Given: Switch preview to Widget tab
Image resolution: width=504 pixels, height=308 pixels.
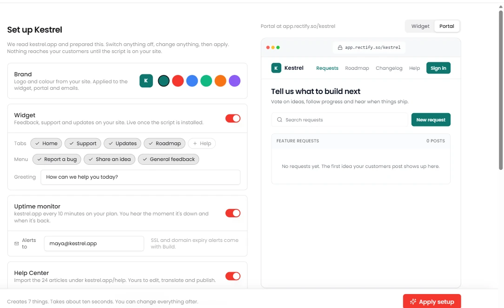Looking at the screenshot, I should tap(420, 27).
